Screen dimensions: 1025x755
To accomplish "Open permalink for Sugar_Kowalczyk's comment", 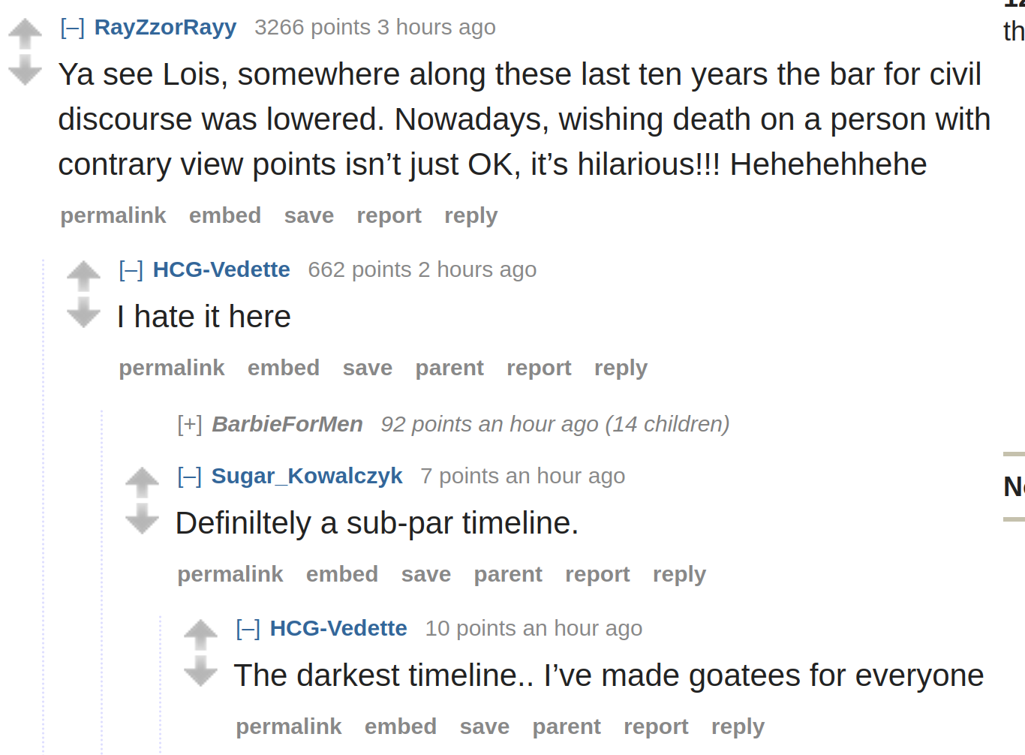I will [230, 574].
